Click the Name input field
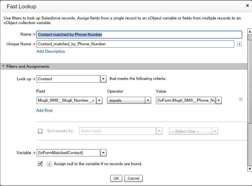Screen dimensions: 252x186 [139, 35]
